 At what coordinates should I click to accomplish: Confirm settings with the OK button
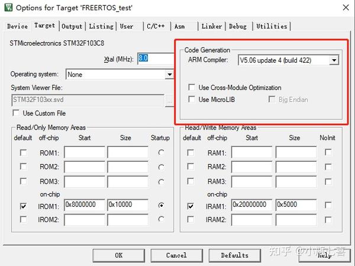[119, 255]
